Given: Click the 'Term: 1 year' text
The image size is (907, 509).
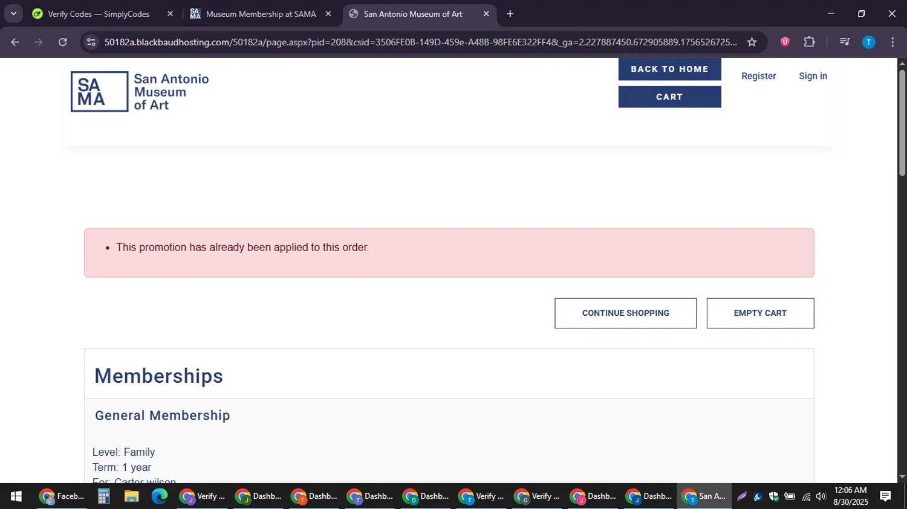Looking at the screenshot, I should point(122,467).
